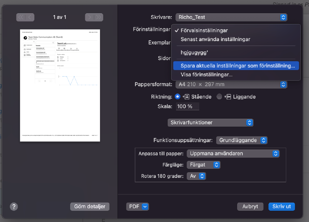Choose Spara aktuella inställningar som förinställning
This screenshot has height=222, width=309.
coord(238,65)
